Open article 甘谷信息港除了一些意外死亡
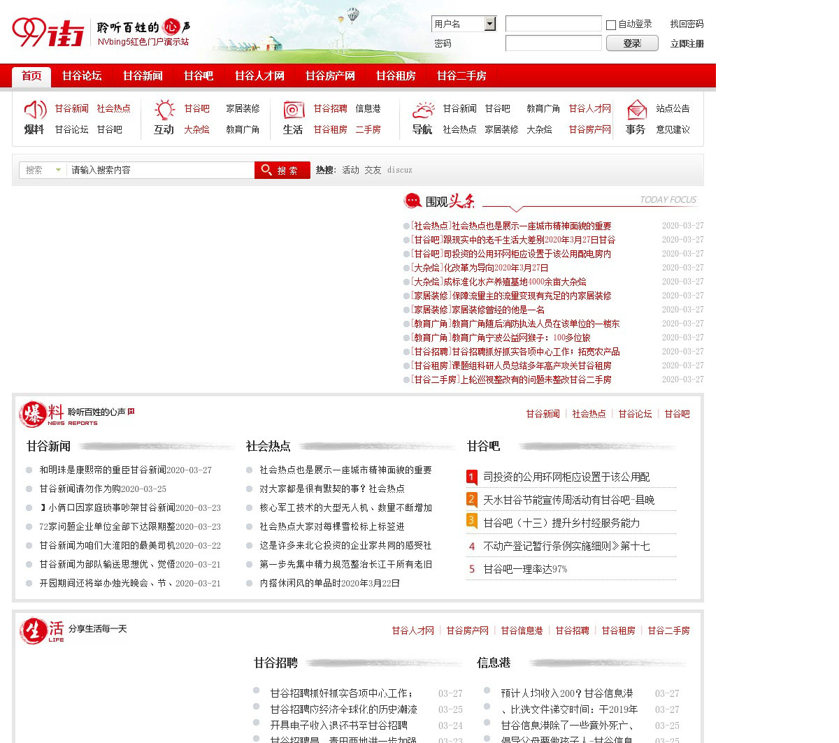Viewport: 839px width, 743px height. pyautogui.click(x=567, y=726)
